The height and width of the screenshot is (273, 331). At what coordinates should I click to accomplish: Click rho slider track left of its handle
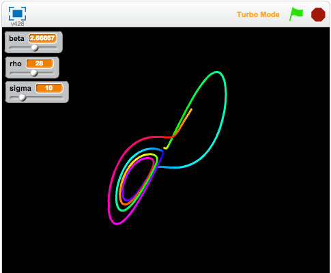tap(20, 73)
